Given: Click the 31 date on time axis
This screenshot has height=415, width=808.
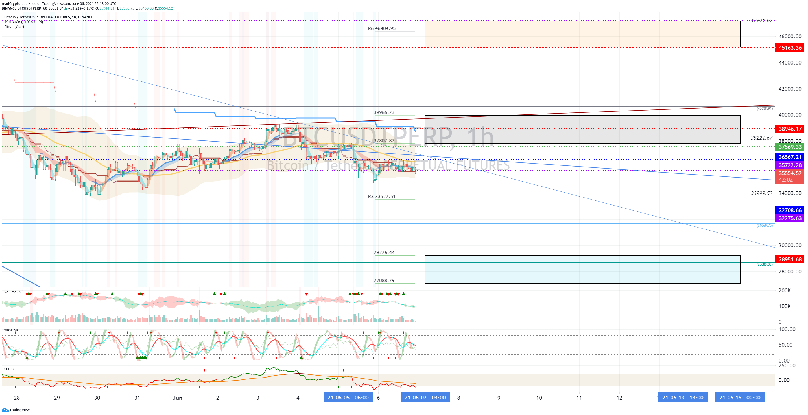Looking at the screenshot, I should coord(137,398).
